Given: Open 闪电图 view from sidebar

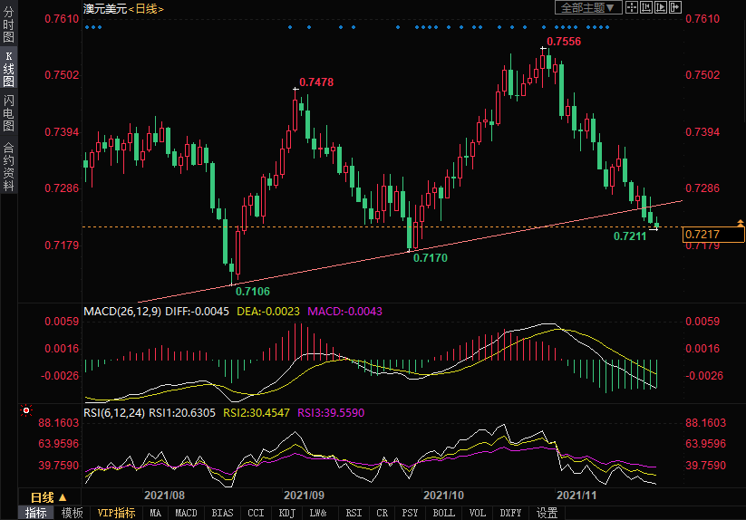Looking at the screenshot, I should 9,113.
